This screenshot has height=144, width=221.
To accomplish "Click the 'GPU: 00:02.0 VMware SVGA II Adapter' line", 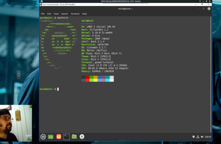I will (x=105, y=68).
